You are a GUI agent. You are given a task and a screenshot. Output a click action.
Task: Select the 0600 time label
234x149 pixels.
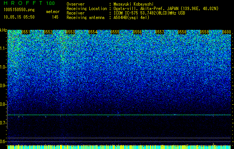[x=227, y=32]
